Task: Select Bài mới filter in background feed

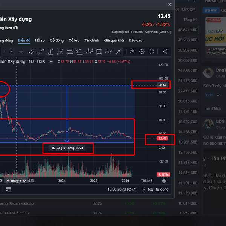Action: pos(211,10)
